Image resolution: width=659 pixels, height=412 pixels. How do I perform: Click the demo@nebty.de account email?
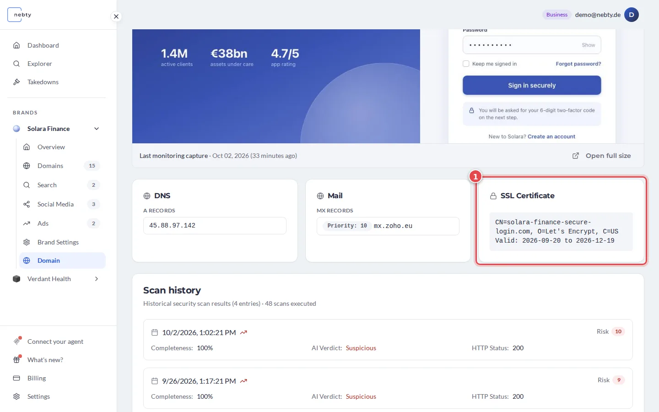pyautogui.click(x=598, y=15)
